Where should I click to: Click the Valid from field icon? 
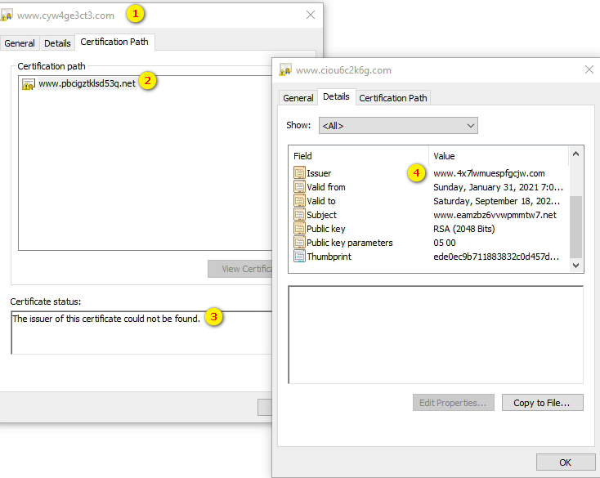tap(299, 186)
